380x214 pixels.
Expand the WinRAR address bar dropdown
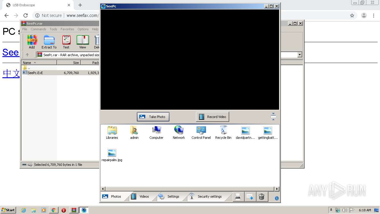300,55
